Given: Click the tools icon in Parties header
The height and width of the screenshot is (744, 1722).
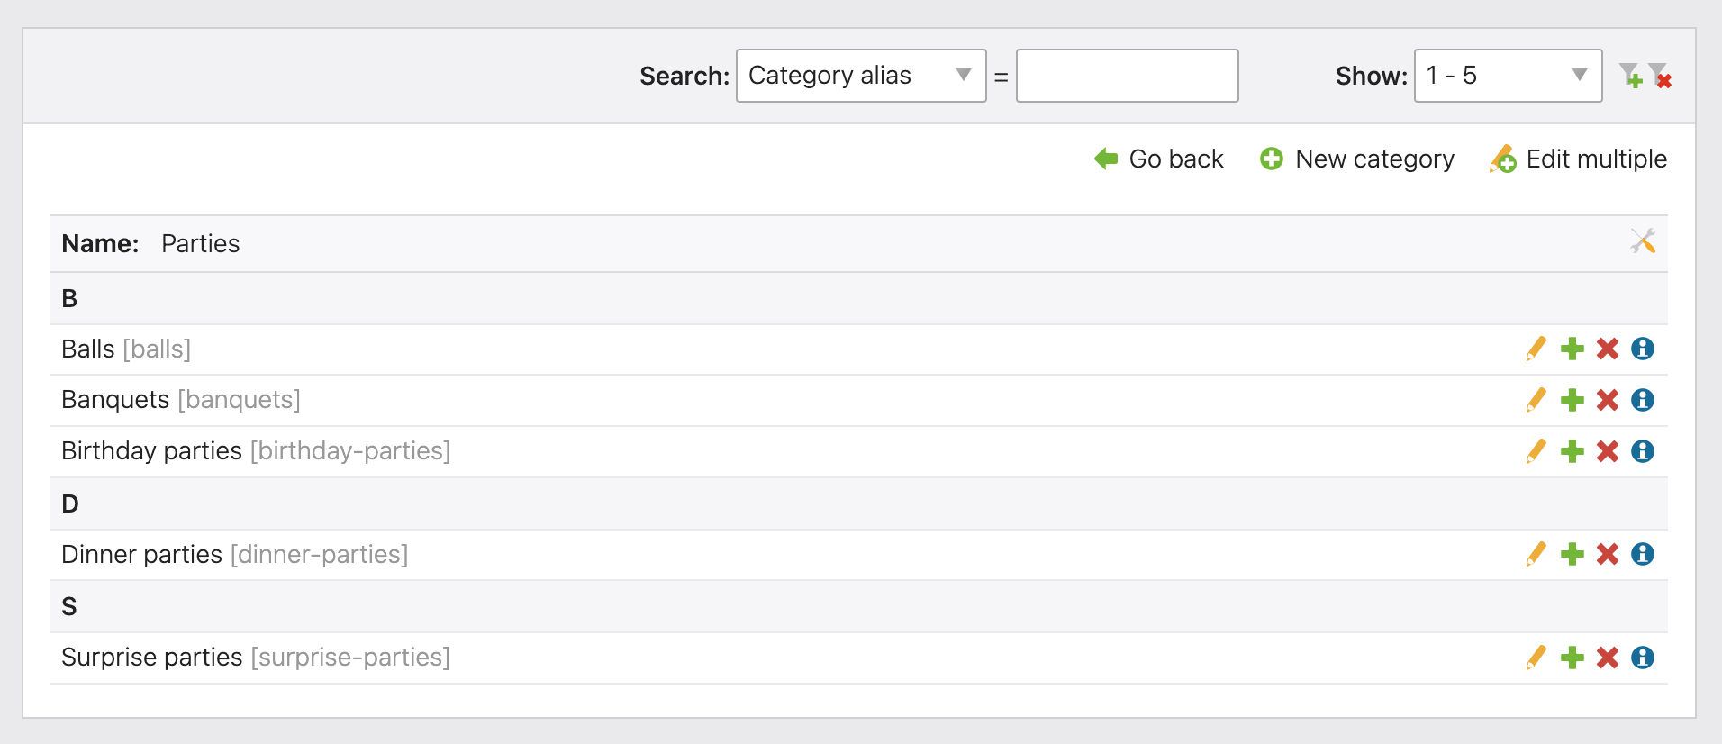Looking at the screenshot, I should click(1643, 241).
